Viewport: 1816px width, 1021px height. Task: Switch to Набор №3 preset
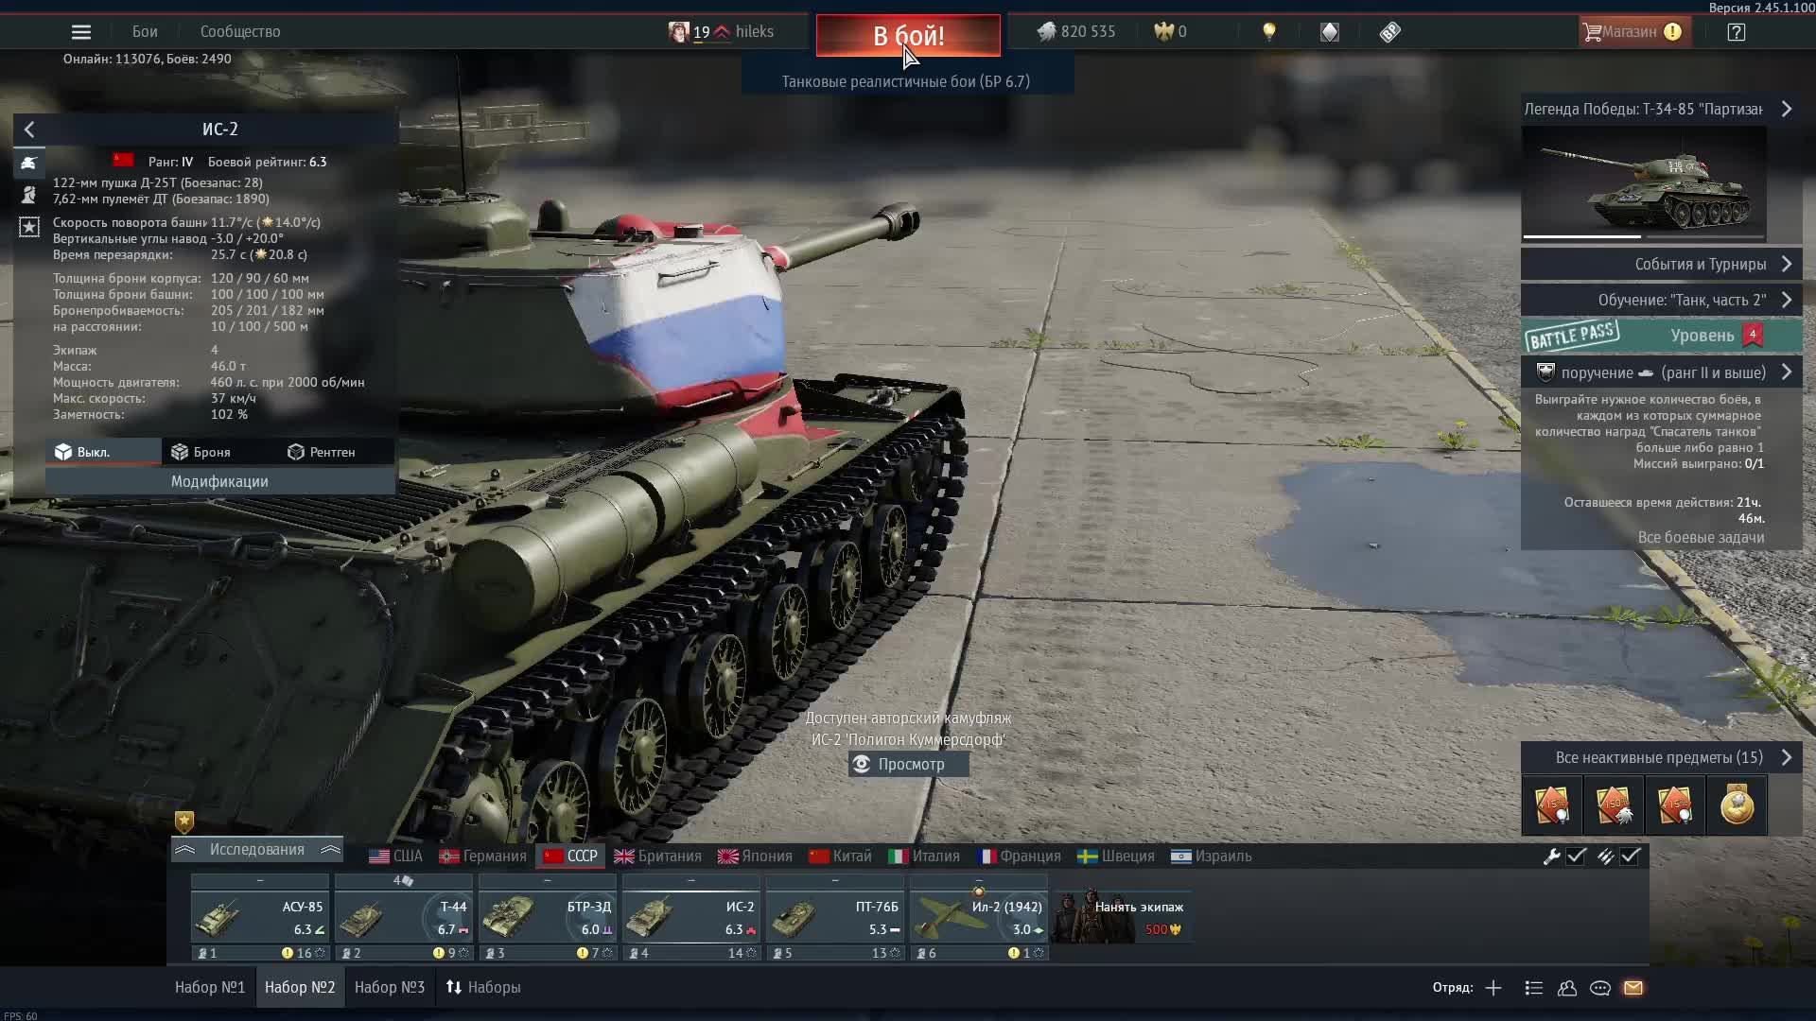pyautogui.click(x=390, y=987)
